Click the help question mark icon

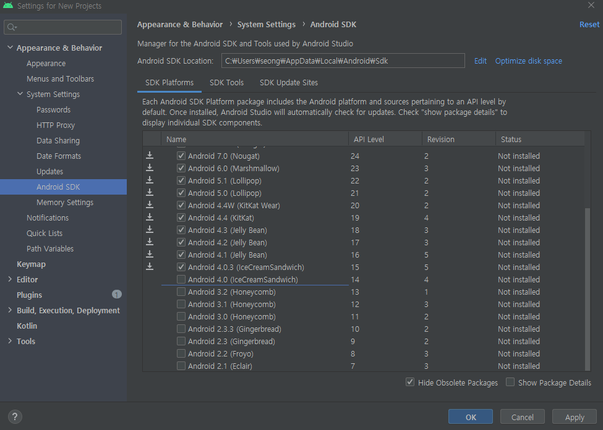click(15, 416)
